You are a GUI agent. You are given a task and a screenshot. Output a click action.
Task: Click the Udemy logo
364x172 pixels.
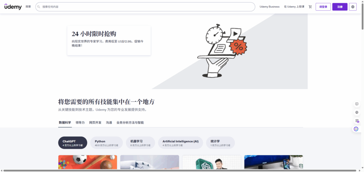pyautogui.click(x=13, y=7)
